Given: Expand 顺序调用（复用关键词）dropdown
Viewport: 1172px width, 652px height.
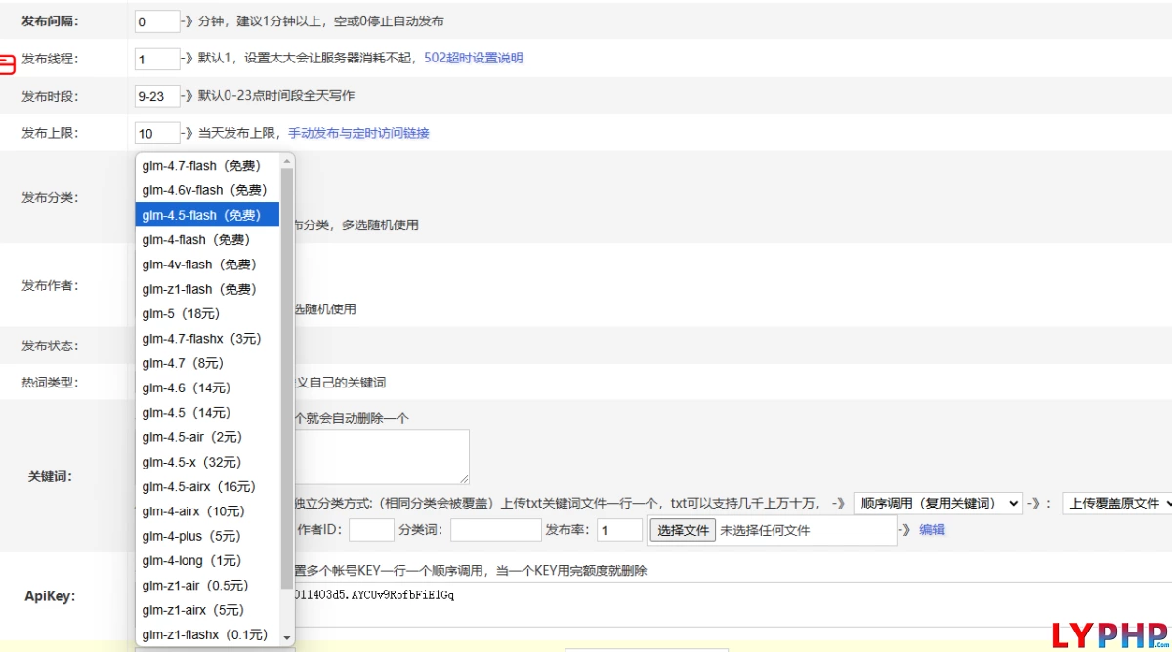Looking at the screenshot, I should coord(937,503).
